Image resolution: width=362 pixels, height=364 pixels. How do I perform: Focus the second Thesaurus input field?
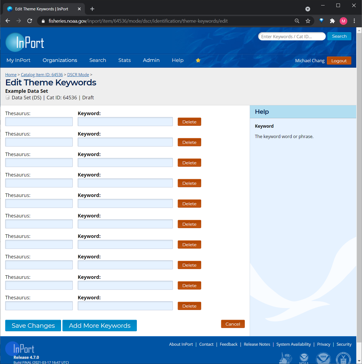(39, 142)
